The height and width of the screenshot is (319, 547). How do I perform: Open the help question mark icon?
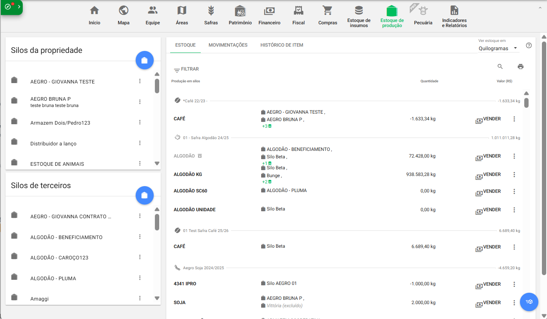point(529,45)
